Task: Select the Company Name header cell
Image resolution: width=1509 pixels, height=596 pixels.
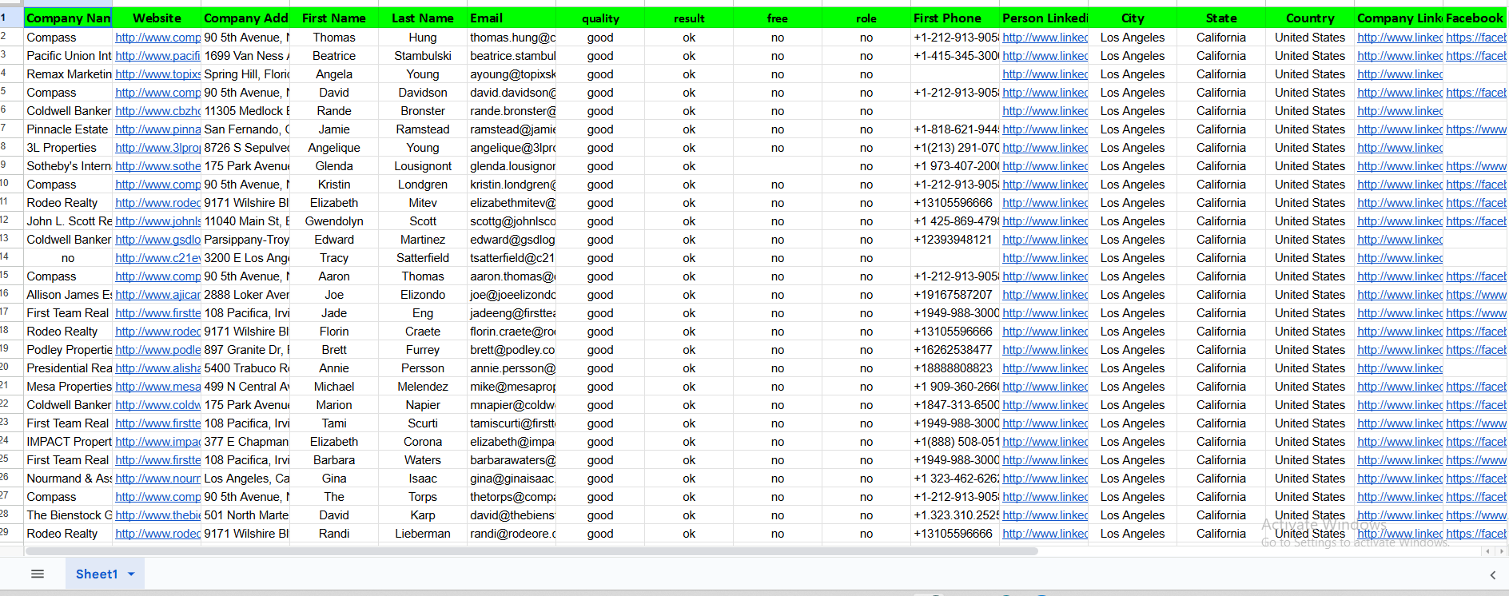Action: pyautogui.click(x=68, y=18)
